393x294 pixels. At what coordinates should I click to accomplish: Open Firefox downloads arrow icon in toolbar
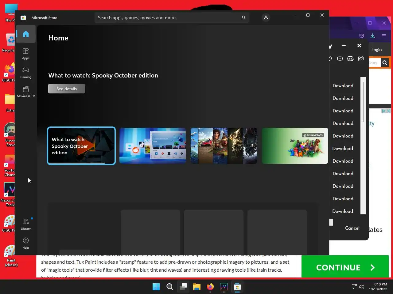(x=372, y=36)
